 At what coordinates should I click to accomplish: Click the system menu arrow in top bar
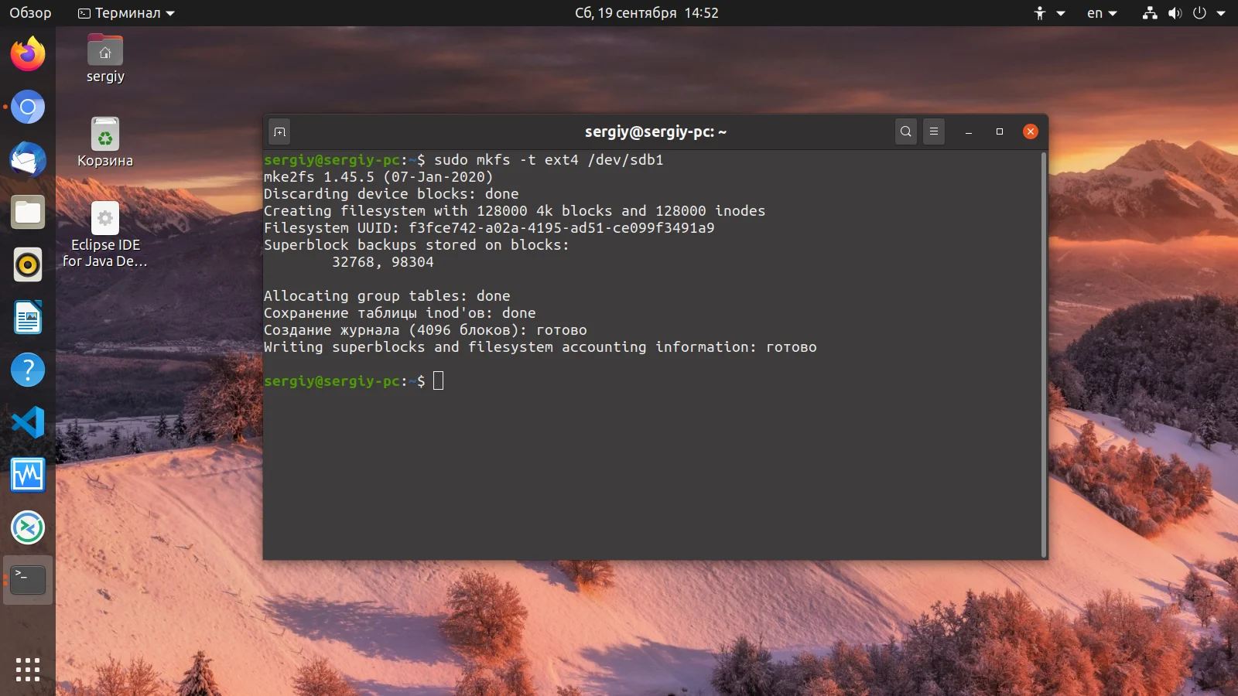(x=1221, y=13)
